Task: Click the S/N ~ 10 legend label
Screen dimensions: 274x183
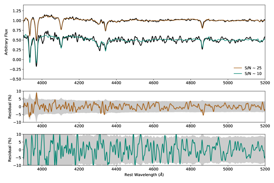Action: (x=253, y=74)
